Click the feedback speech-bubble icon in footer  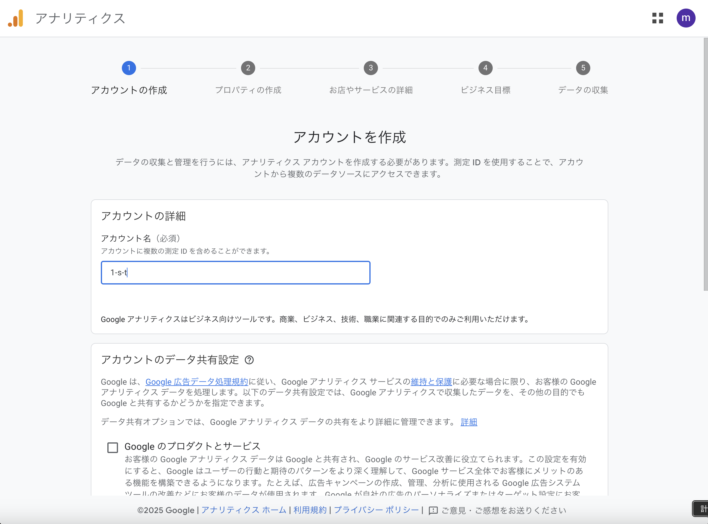pyautogui.click(x=433, y=510)
